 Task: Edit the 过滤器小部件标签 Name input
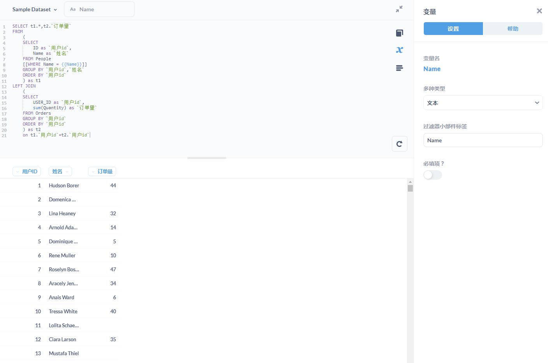coord(483,140)
